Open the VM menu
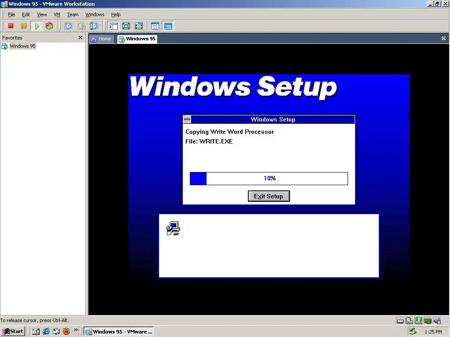The image size is (450, 337). coord(57,14)
